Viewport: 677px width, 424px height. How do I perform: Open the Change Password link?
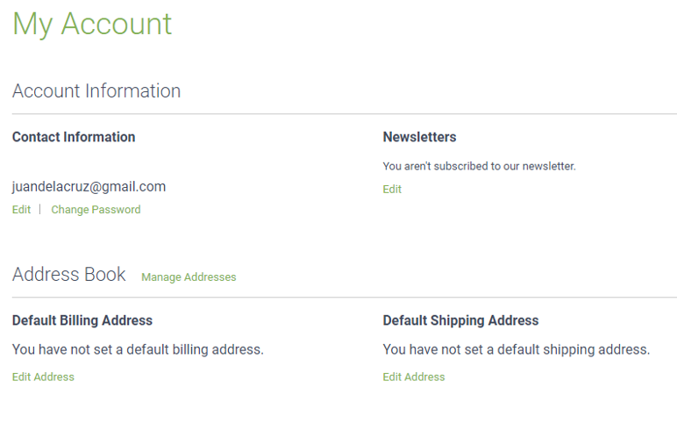pyautogui.click(x=96, y=210)
